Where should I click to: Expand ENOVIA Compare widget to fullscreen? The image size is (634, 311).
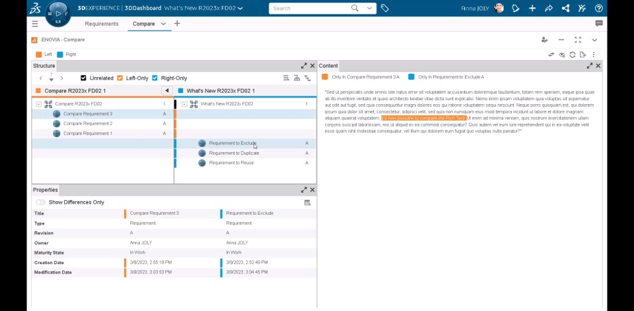click(x=578, y=40)
